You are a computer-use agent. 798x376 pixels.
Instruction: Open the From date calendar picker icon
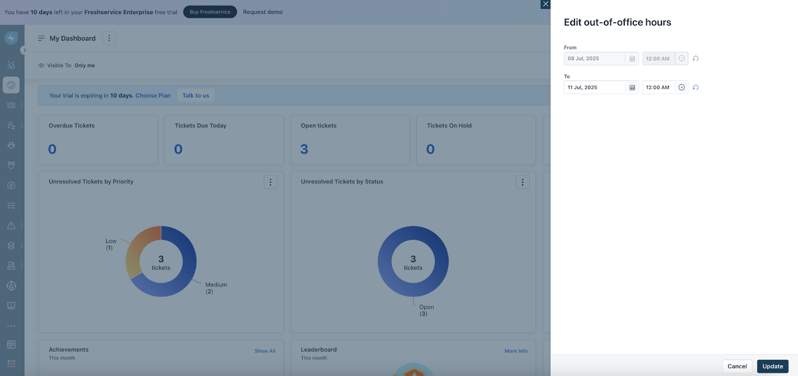pos(632,59)
